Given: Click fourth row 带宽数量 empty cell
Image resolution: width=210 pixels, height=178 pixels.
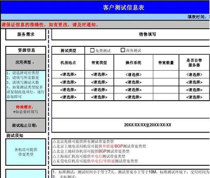Looking at the screenshot, I should [166, 97].
